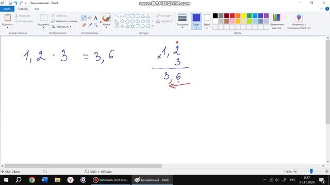This screenshot has height=185, width=330.
Task: Click the Undo arrow in title bar
Action: (x=15, y=3)
